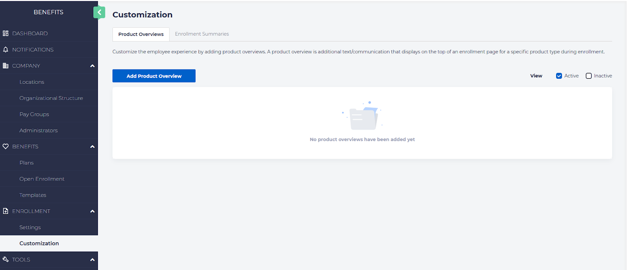Enable the Inactive view checkbox
The height and width of the screenshot is (270, 627).
tap(589, 76)
